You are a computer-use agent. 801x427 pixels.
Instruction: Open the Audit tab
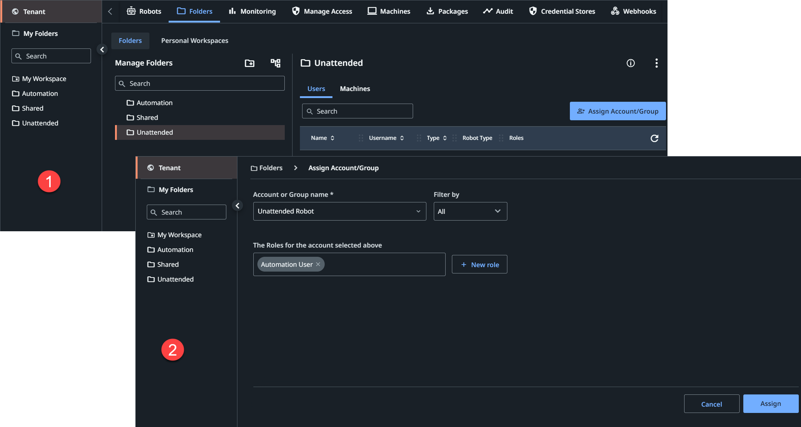pos(498,11)
